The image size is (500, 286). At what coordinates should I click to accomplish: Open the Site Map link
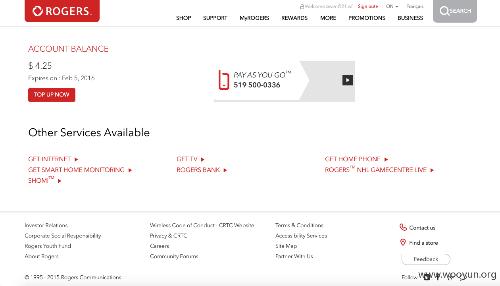click(x=286, y=246)
